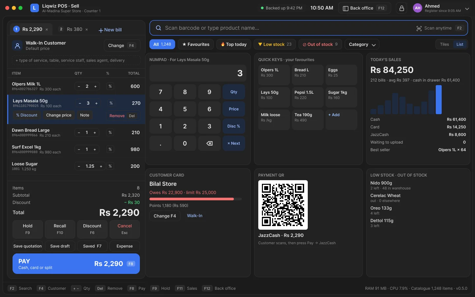This screenshot has height=297, width=475.
Task: Close the Rs 380 bill tab
Action: 87,30
